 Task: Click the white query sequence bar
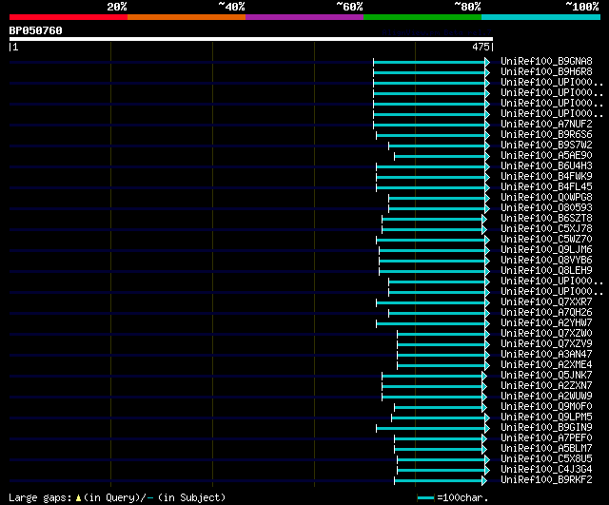(251, 39)
